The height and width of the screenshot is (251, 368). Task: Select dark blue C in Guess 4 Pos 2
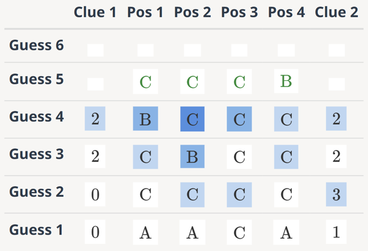(193, 119)
